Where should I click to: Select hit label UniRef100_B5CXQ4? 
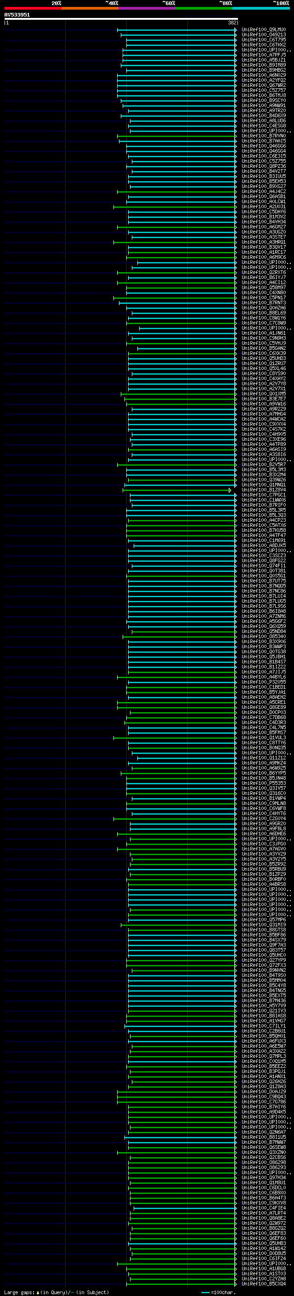(264, 1284)
